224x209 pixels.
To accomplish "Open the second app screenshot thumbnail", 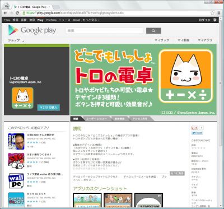I will [118, 200].
